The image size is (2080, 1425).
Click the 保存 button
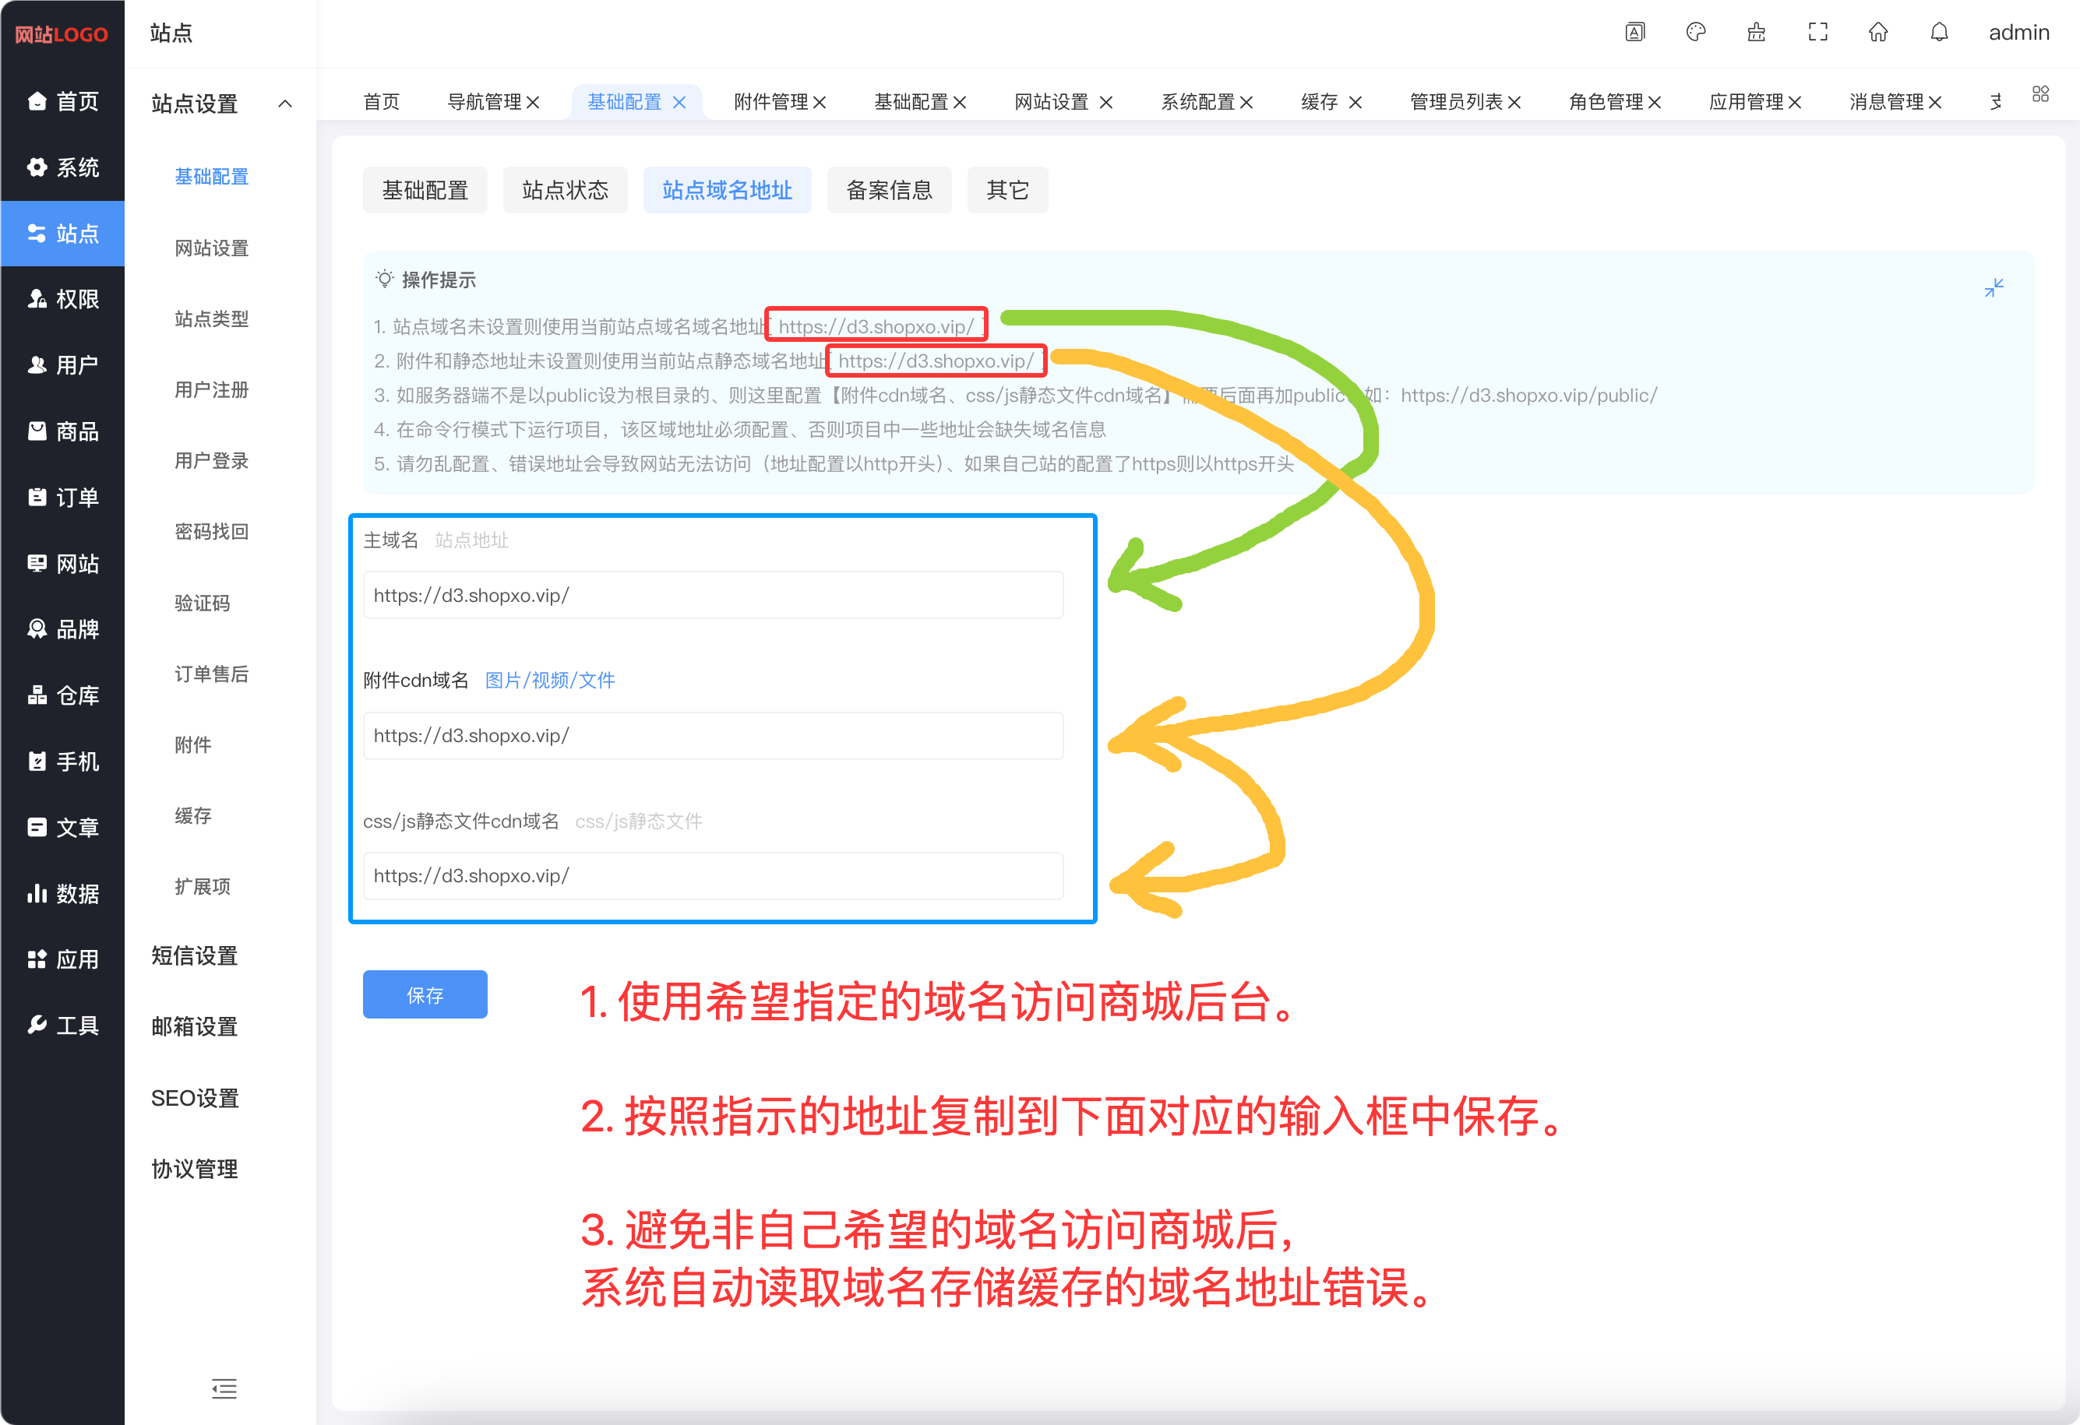click(x=425, y=994)
